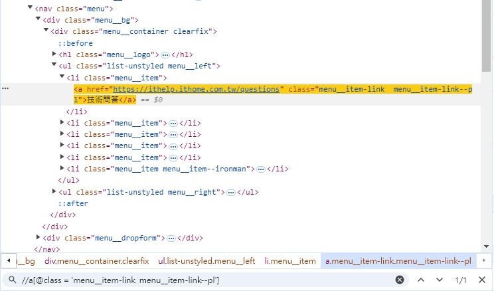The height and width of the screenshot is (291, 494).
Task: Close the DevTools search bar
Action: [481, 280]
